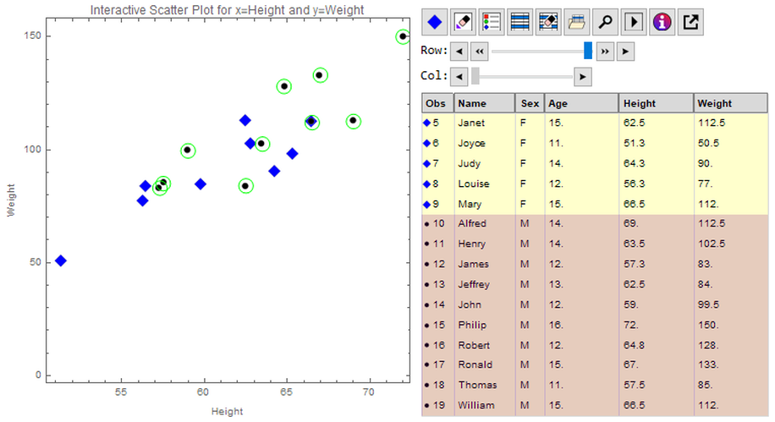Viewport: 775px width, 422px height.
Task: Click the play triangle toolbar button
Action: tap(634, 22)
